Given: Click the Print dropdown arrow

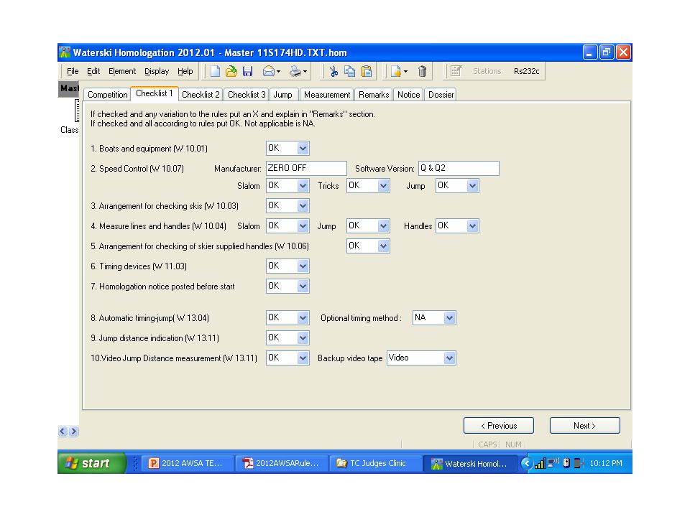Looking at the screenshot, I should [x=305, y=71].
